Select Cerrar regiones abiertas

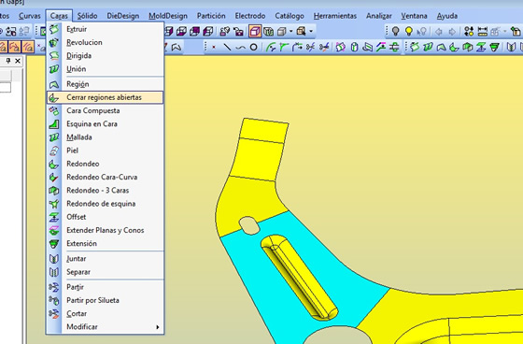105,97
